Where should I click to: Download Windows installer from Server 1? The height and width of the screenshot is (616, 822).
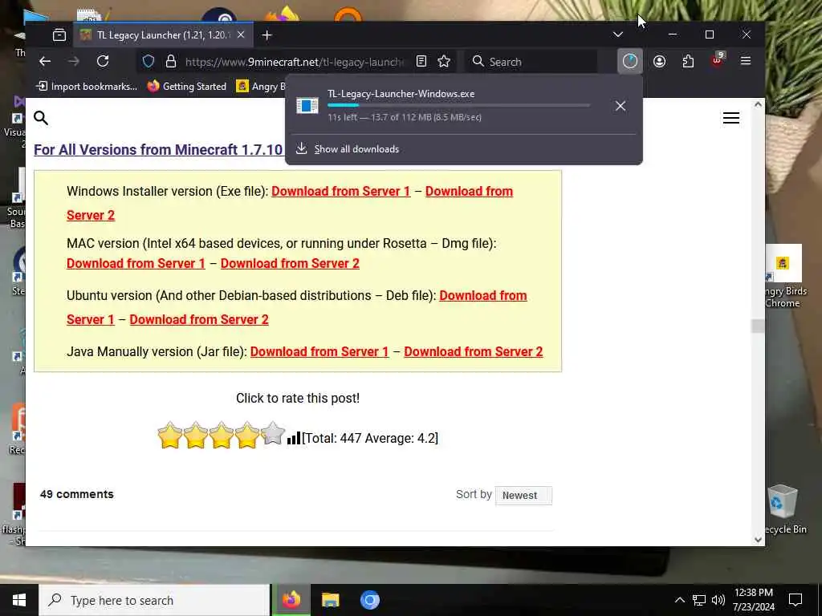[x=340, y=191]
